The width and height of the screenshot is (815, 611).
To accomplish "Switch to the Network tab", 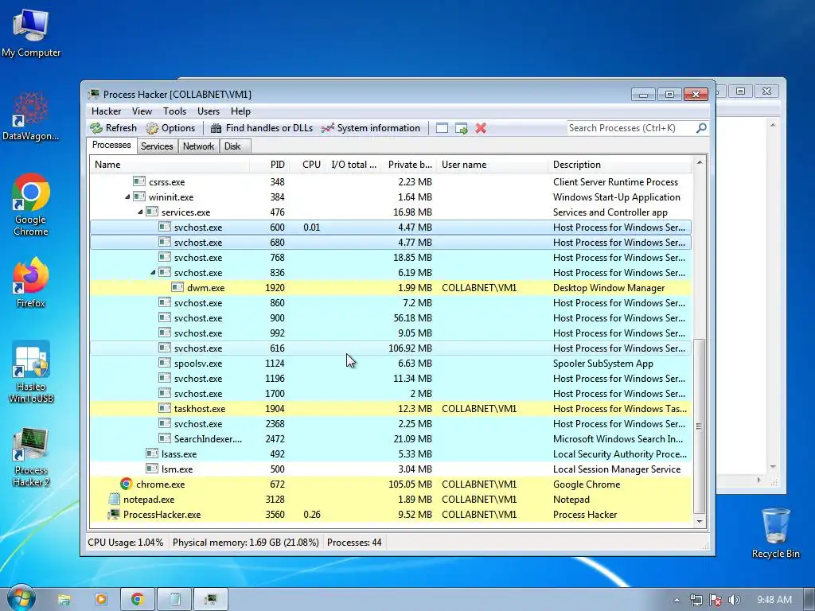I will point(198,146).
